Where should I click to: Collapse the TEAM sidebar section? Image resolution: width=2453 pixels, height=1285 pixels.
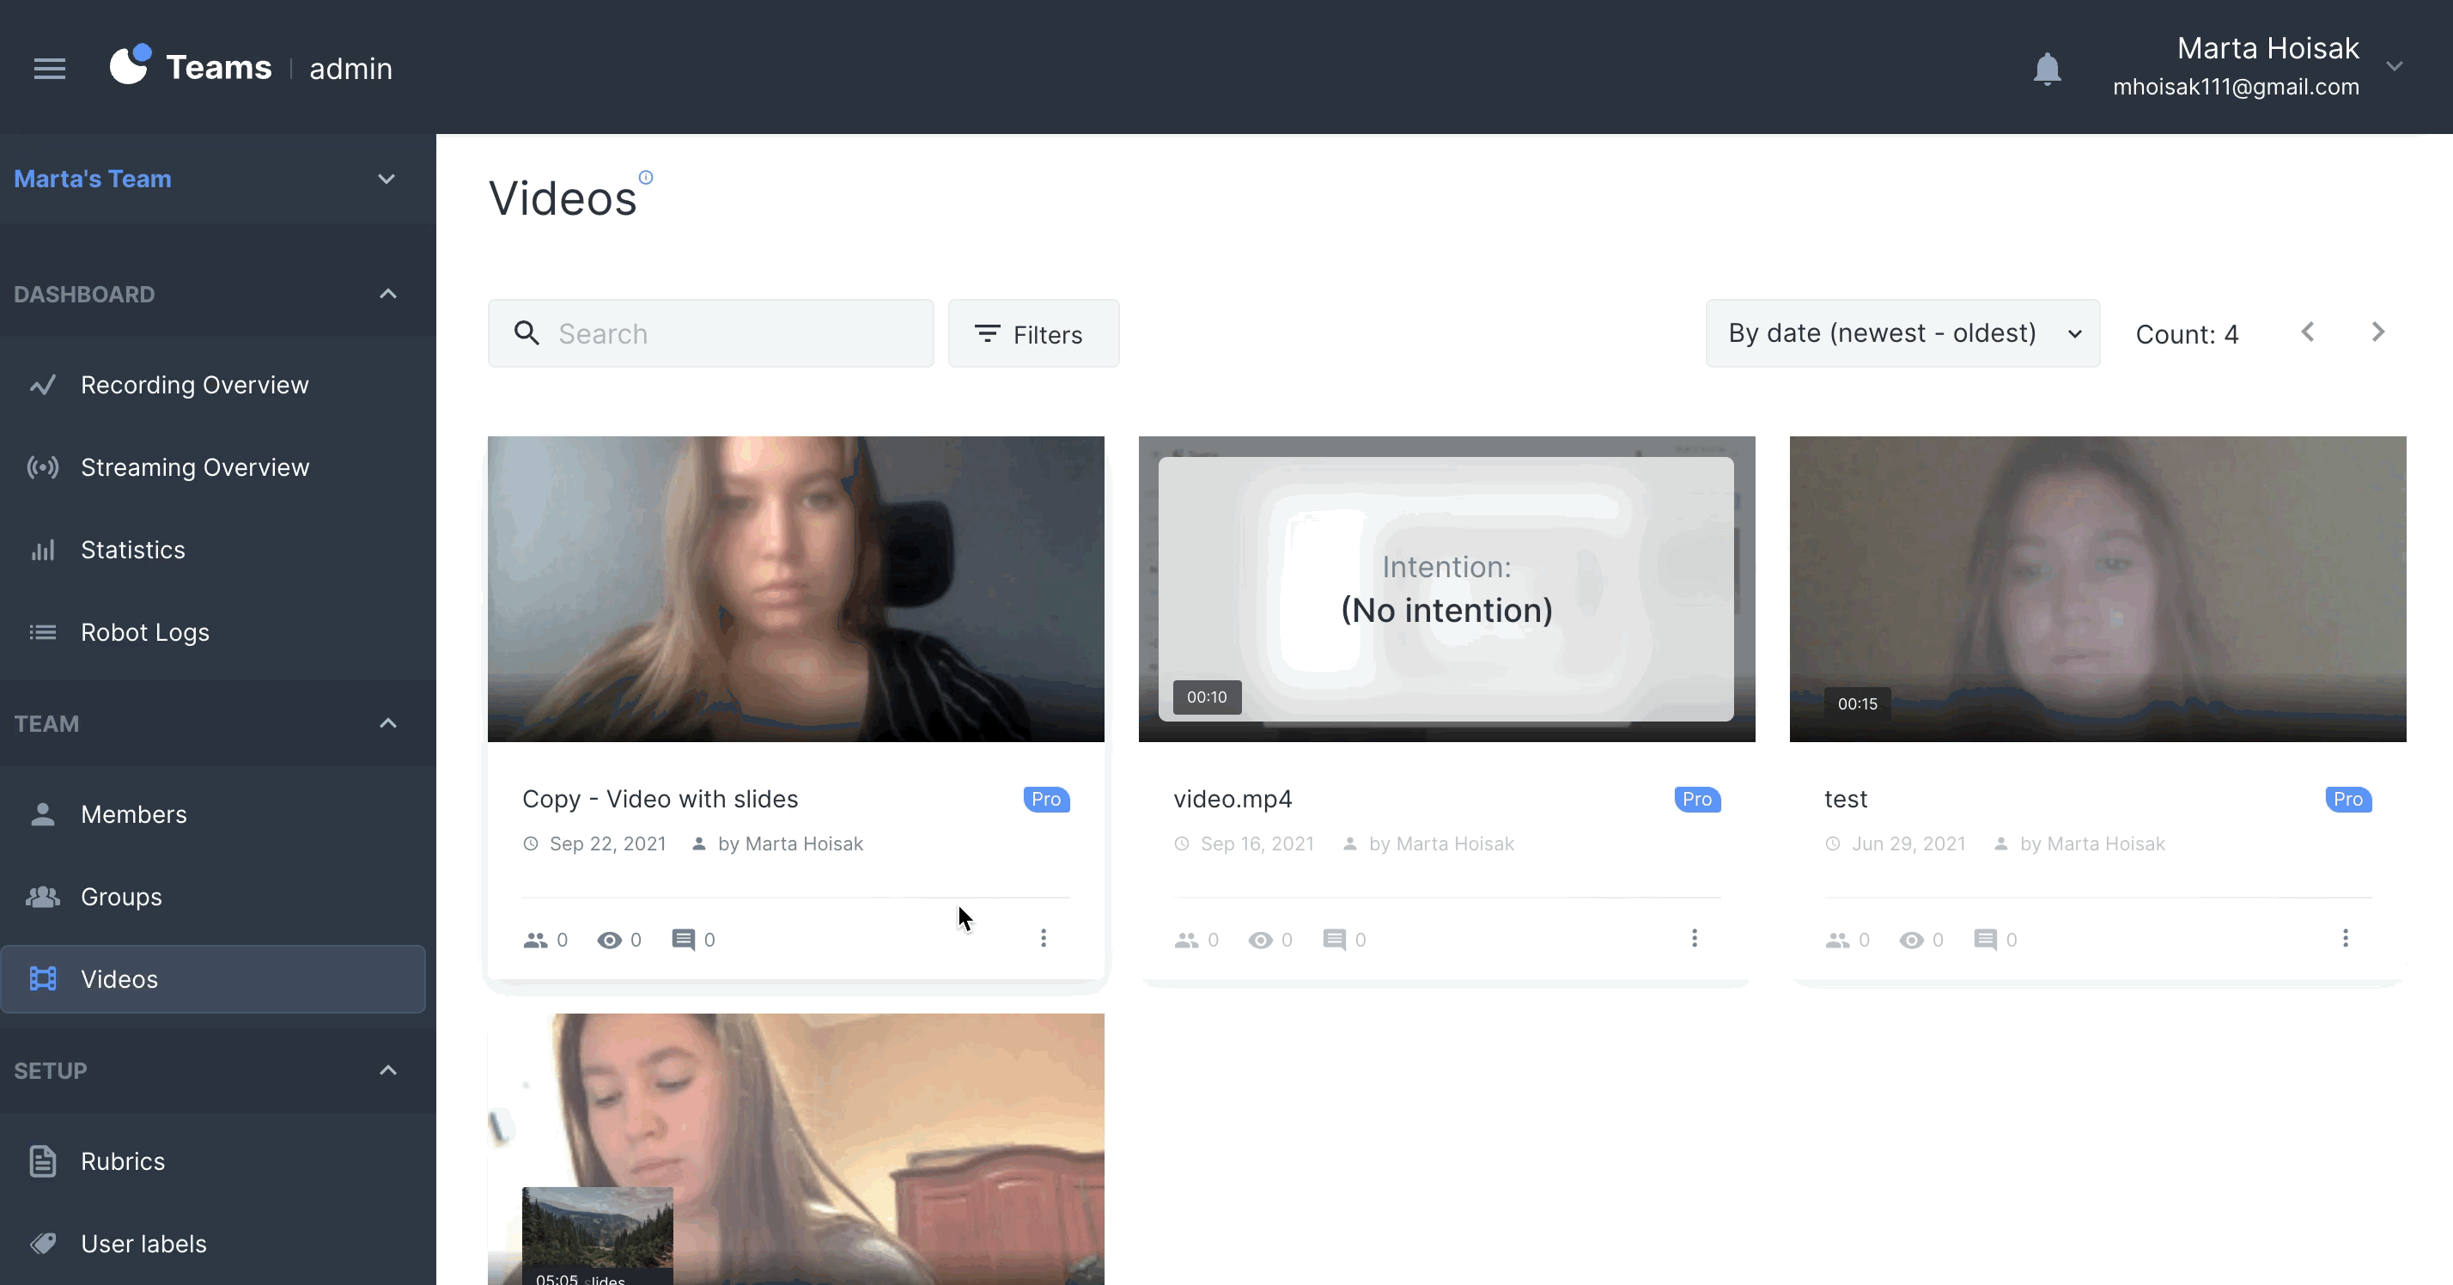387,723
